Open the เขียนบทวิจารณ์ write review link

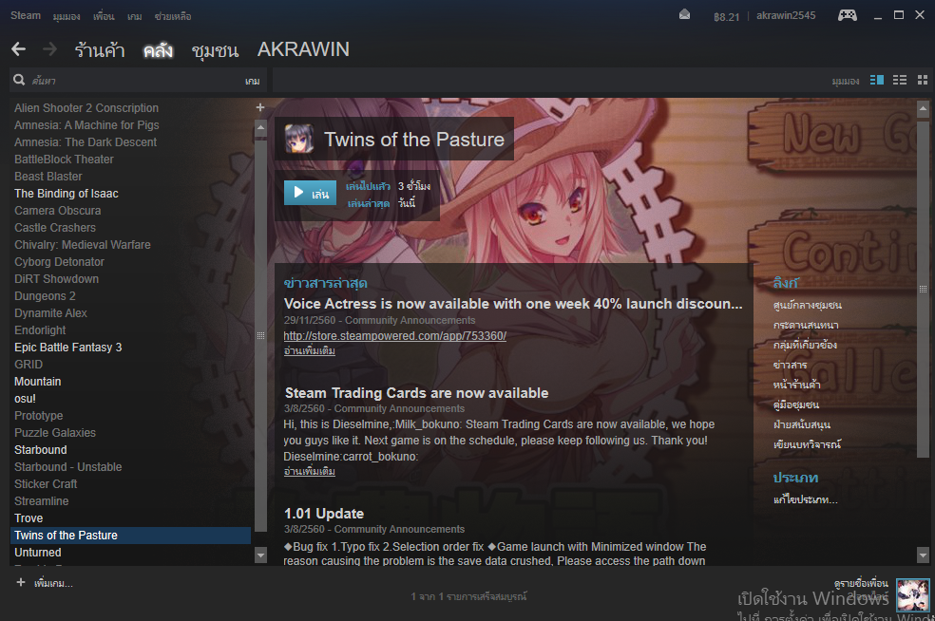(x=807, y=444)
